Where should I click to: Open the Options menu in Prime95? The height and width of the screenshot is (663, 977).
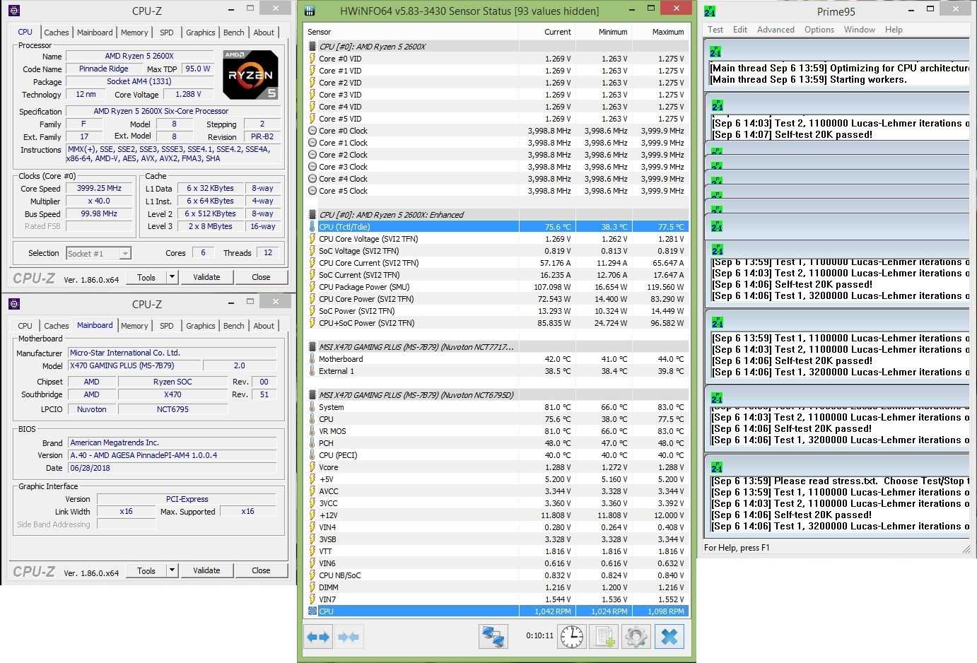coord(819,30)
